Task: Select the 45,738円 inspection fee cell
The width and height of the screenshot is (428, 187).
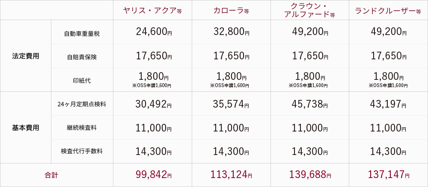Action: coord(310,104)
